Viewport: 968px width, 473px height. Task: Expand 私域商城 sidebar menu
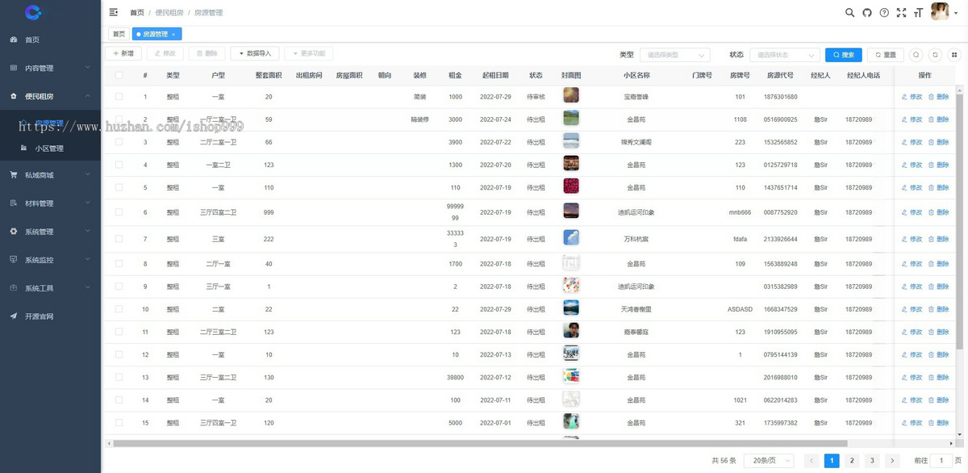tap(50, 175)
